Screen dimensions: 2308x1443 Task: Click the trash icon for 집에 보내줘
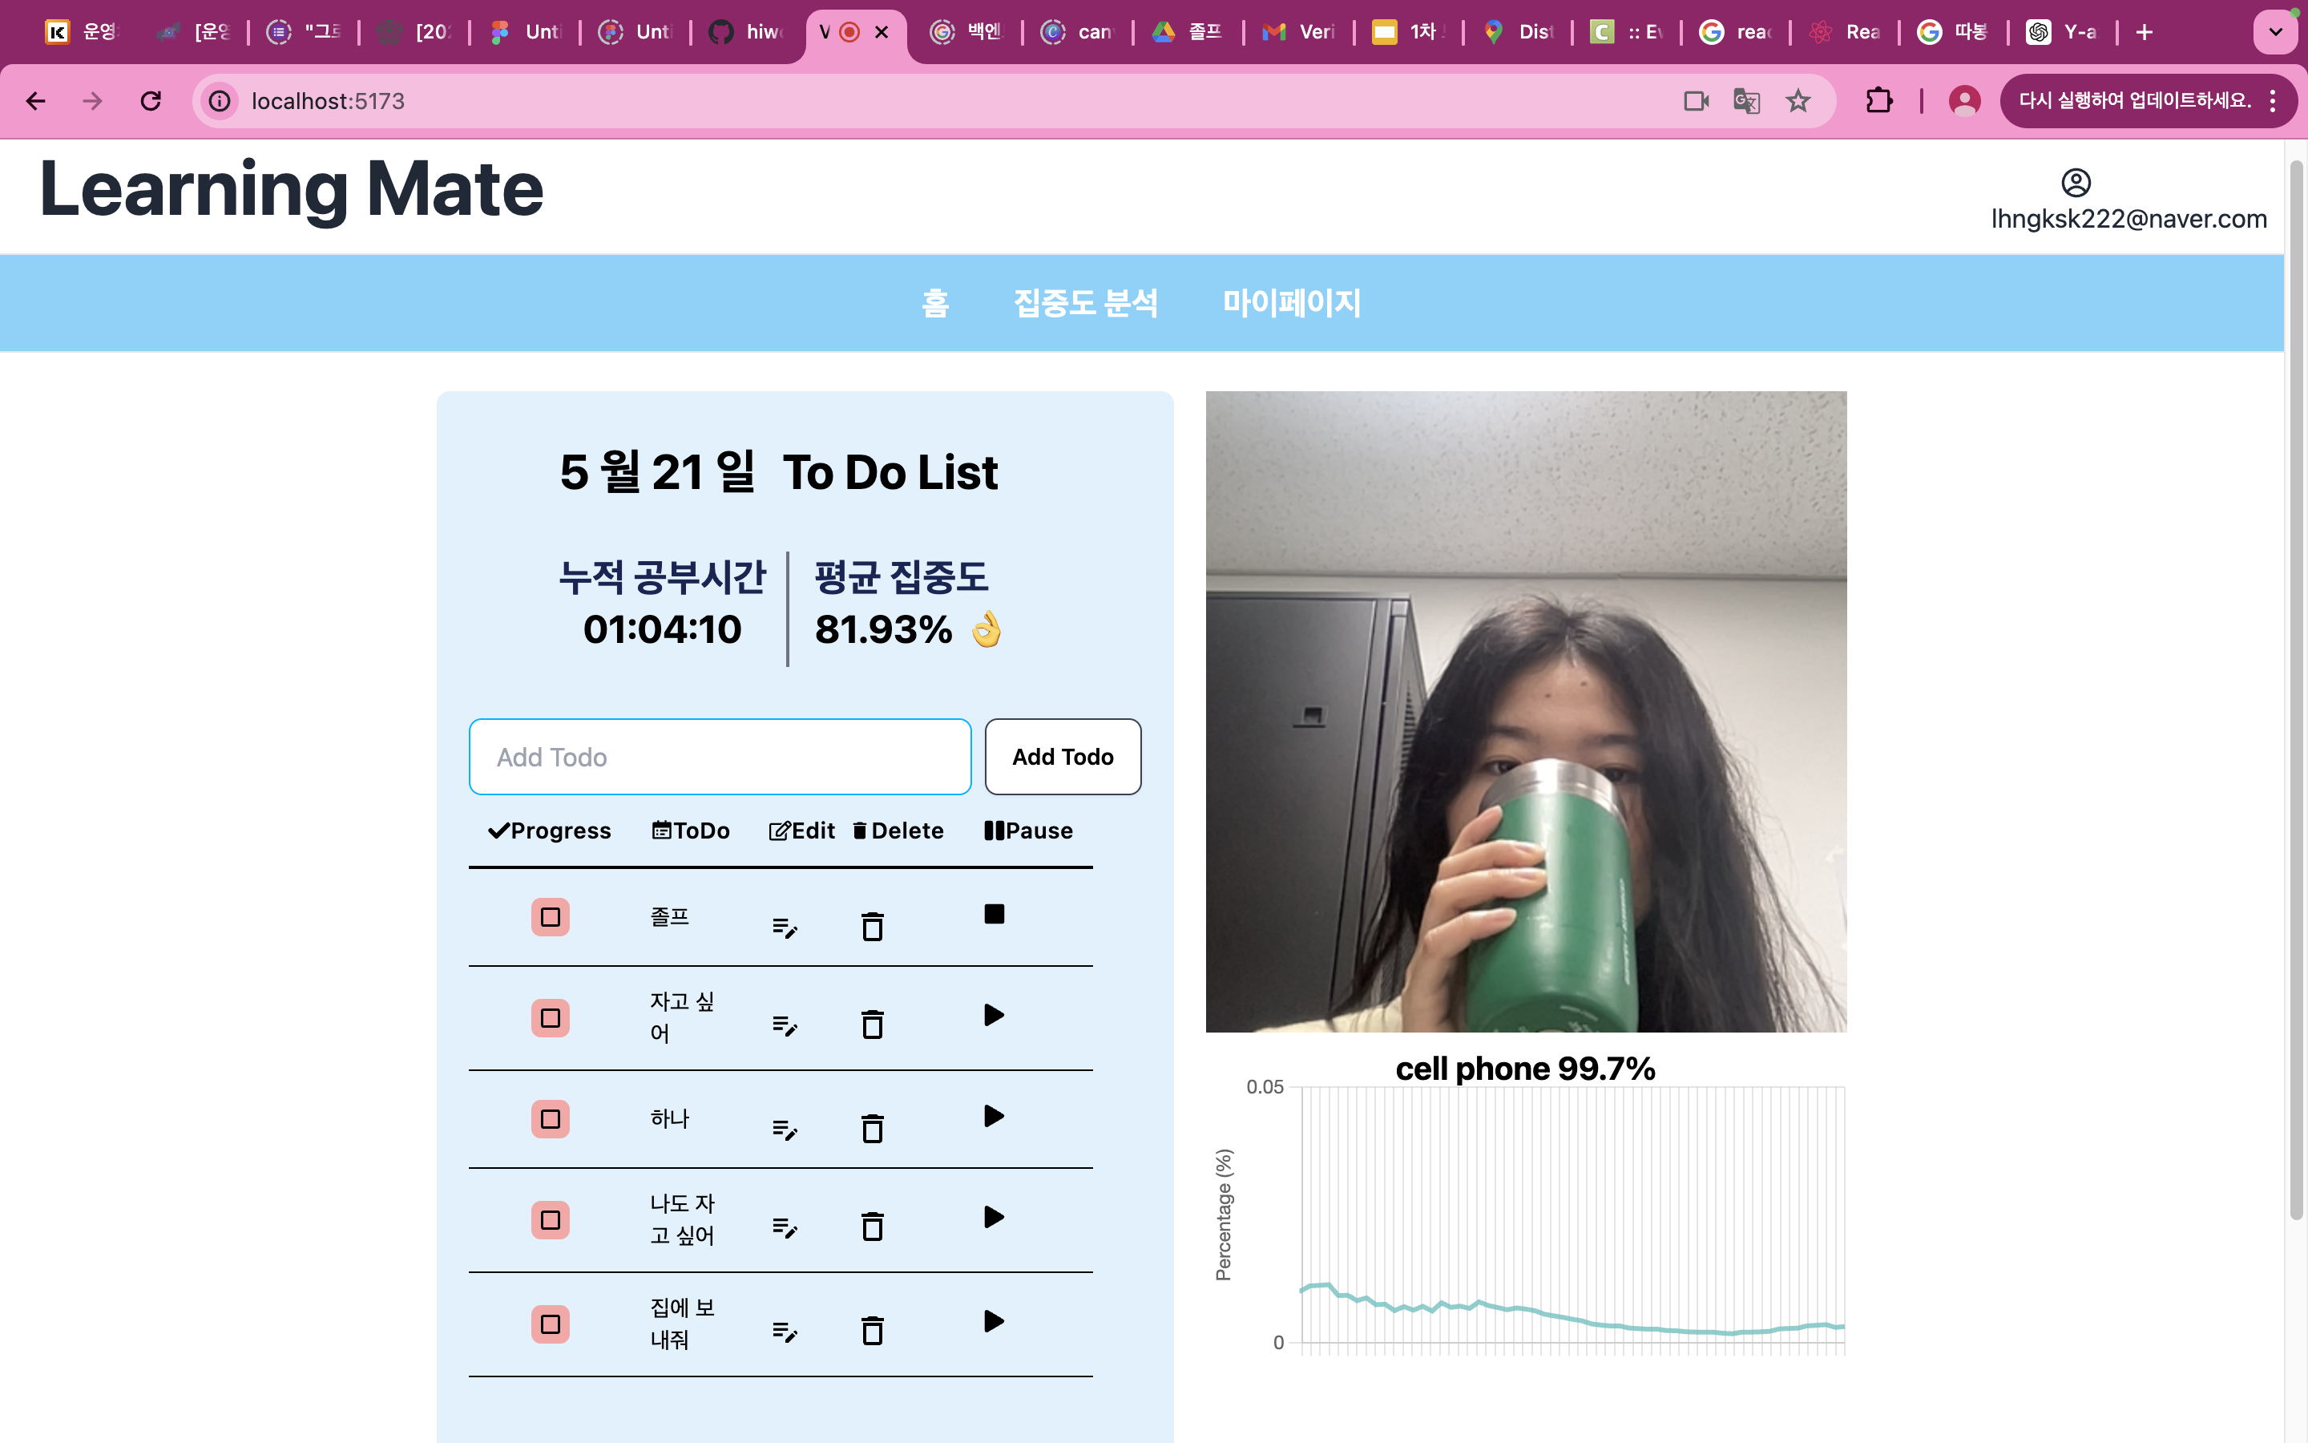[872, 1331]
